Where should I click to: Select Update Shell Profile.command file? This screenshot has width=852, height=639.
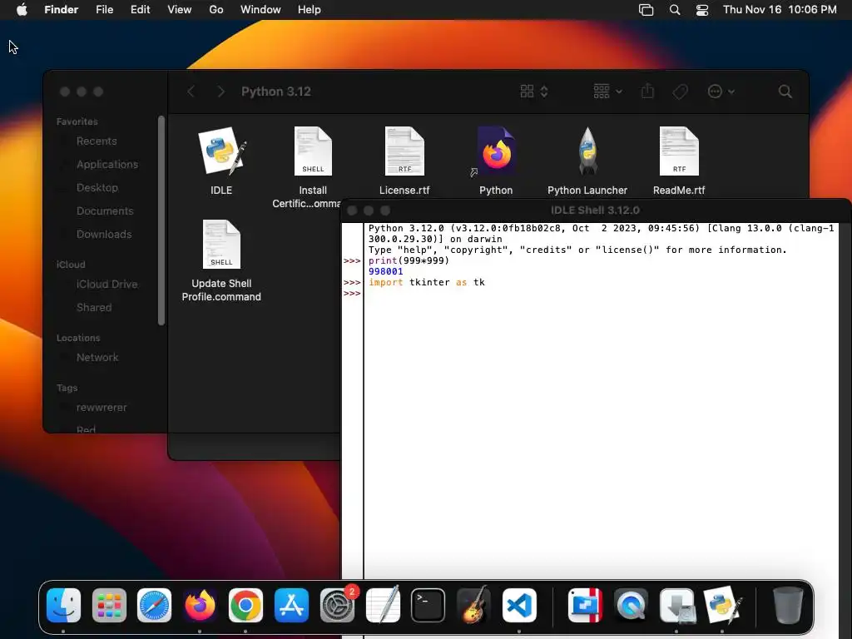click(221, 245)
